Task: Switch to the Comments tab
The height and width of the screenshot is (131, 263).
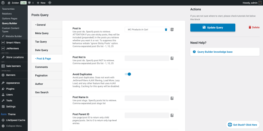Action: coord(47,67)
